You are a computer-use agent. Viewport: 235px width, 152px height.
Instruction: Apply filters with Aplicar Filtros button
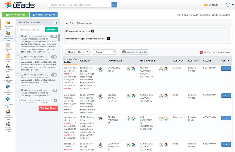coord(48,108)
